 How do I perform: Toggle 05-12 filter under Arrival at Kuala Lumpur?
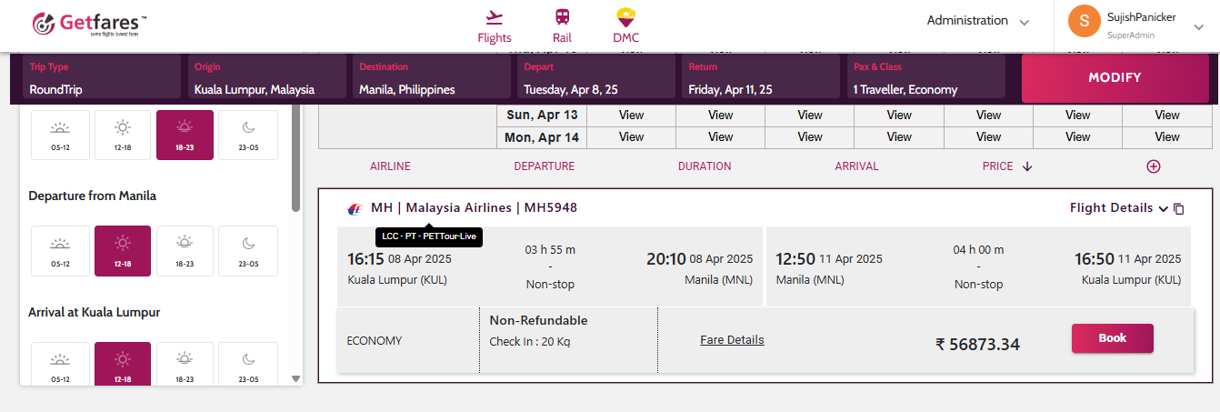[60, 367]
